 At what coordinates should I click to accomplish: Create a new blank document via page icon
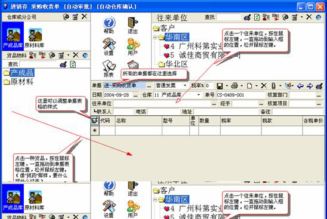pyautogui.click(x=249, y=86)
